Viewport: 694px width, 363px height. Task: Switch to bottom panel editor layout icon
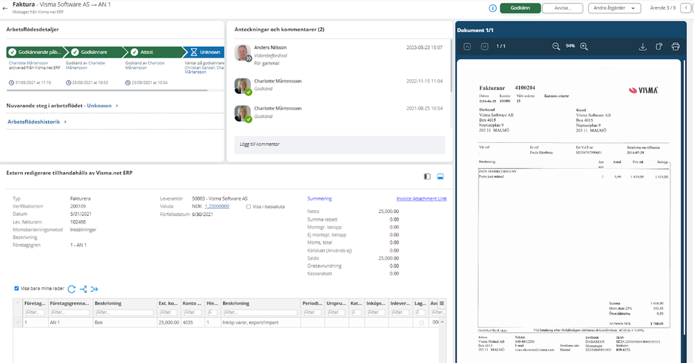[440, 176]
